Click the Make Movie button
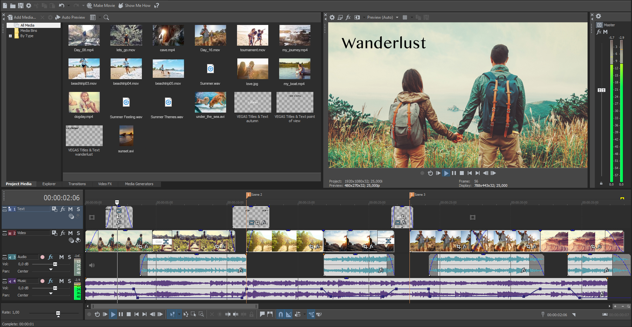632x327 pixels. pos(101,6)
